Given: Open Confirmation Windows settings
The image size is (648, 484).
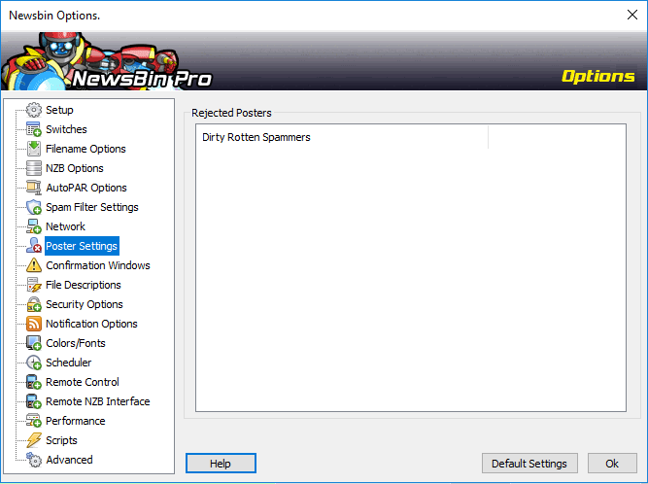Looking at the screenshot, I should tap(97, 265).
